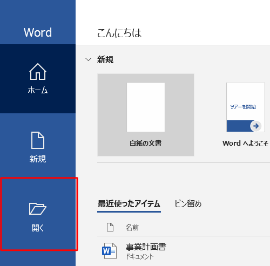Select the 白紙の文書 blank document thumbnail
This screenshot has width=270, height=266.
coord(146,115)
